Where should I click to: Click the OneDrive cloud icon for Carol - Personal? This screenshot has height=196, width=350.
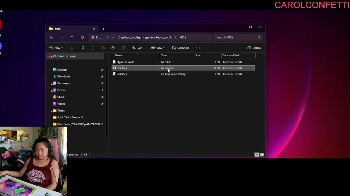55,56
